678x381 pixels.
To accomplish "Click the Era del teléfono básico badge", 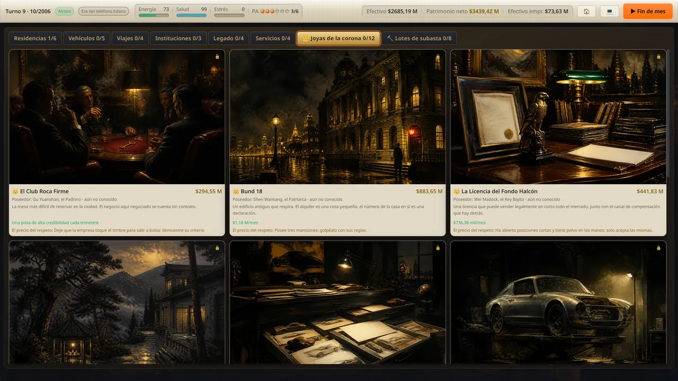I will pyautogui.click(x=103, y=11).
